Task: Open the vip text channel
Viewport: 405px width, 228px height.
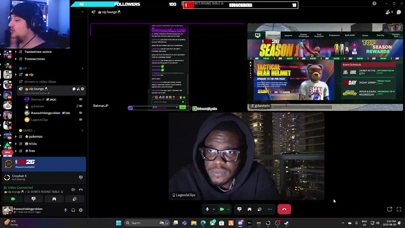Action: point(51,74)
